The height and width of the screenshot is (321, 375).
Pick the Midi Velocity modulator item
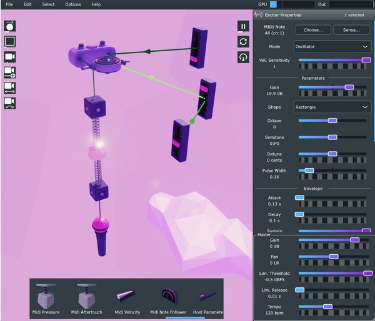(x=126, y=298)
